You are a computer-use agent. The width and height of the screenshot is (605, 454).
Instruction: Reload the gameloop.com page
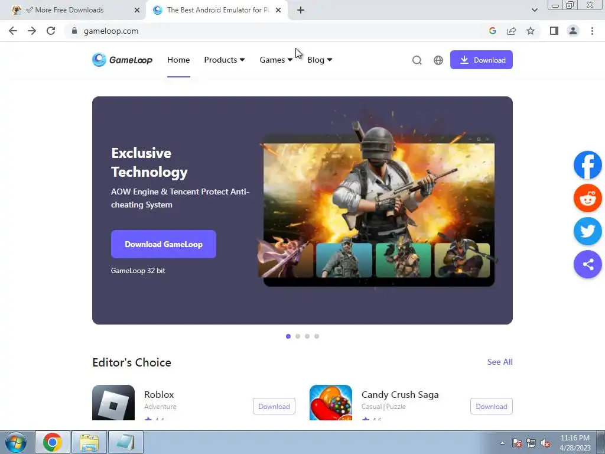pyautogui.click(x=51, y=31)
